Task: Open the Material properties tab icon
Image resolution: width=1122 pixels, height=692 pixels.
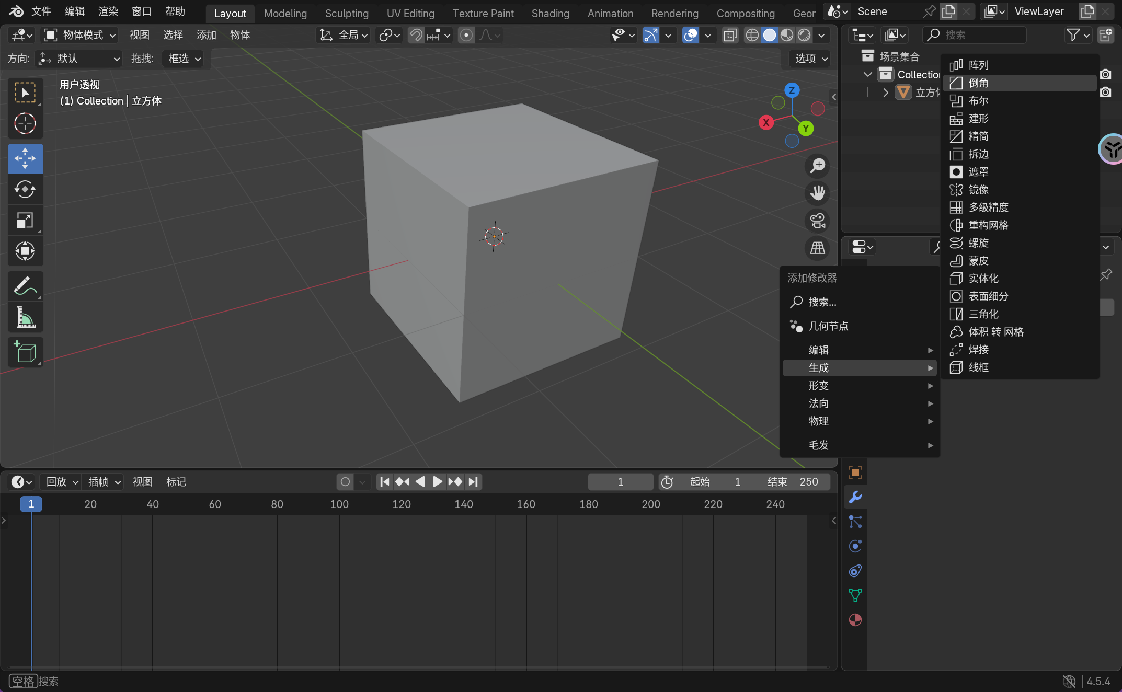Action: click(855, 620)
